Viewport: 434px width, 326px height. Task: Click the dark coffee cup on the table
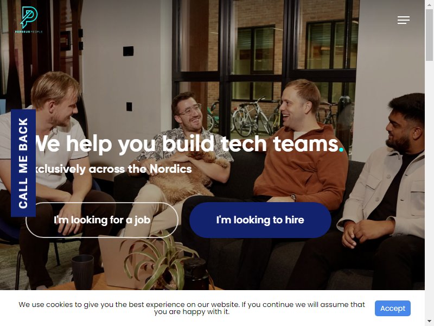click(82, 273)
